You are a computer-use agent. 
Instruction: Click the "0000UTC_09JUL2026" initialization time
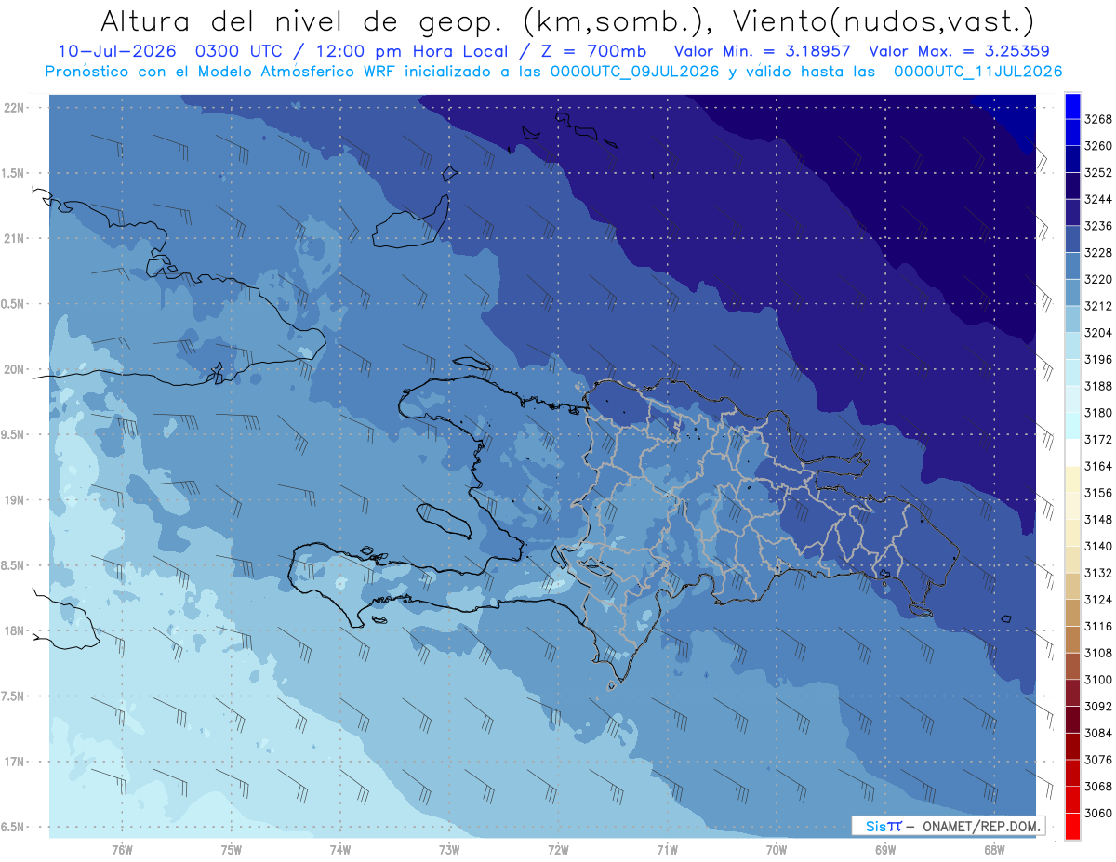point(635,72)
